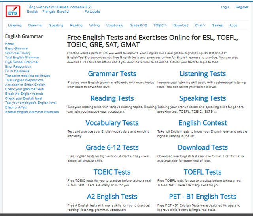Switch language to Português
The image size is (253, 216).
point(92,11)
